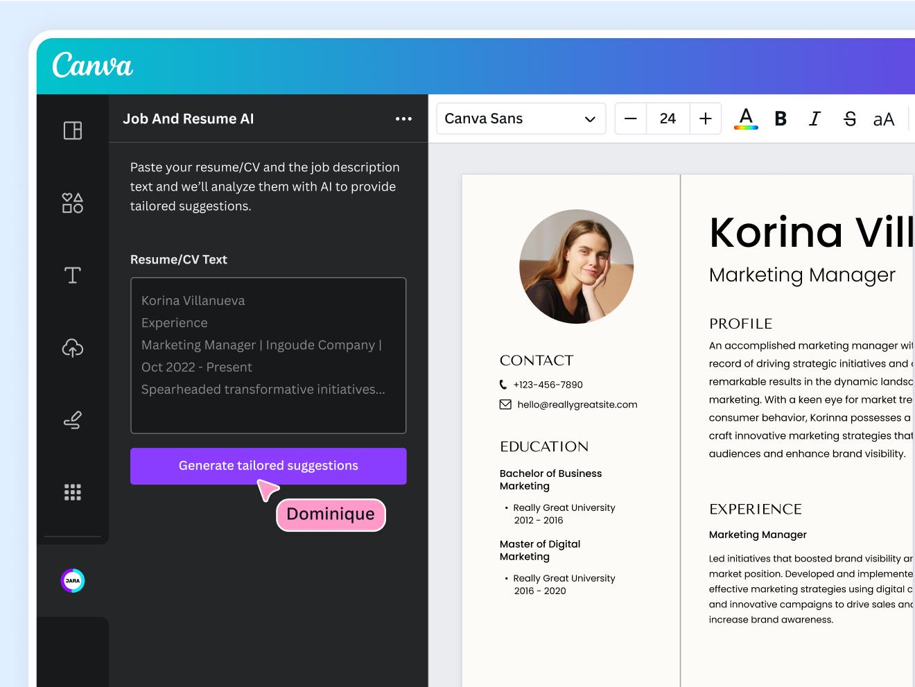Click the Canva logo
Image resolution: width=915 pixels, height=687 pixels.
[x=91, y=66]
